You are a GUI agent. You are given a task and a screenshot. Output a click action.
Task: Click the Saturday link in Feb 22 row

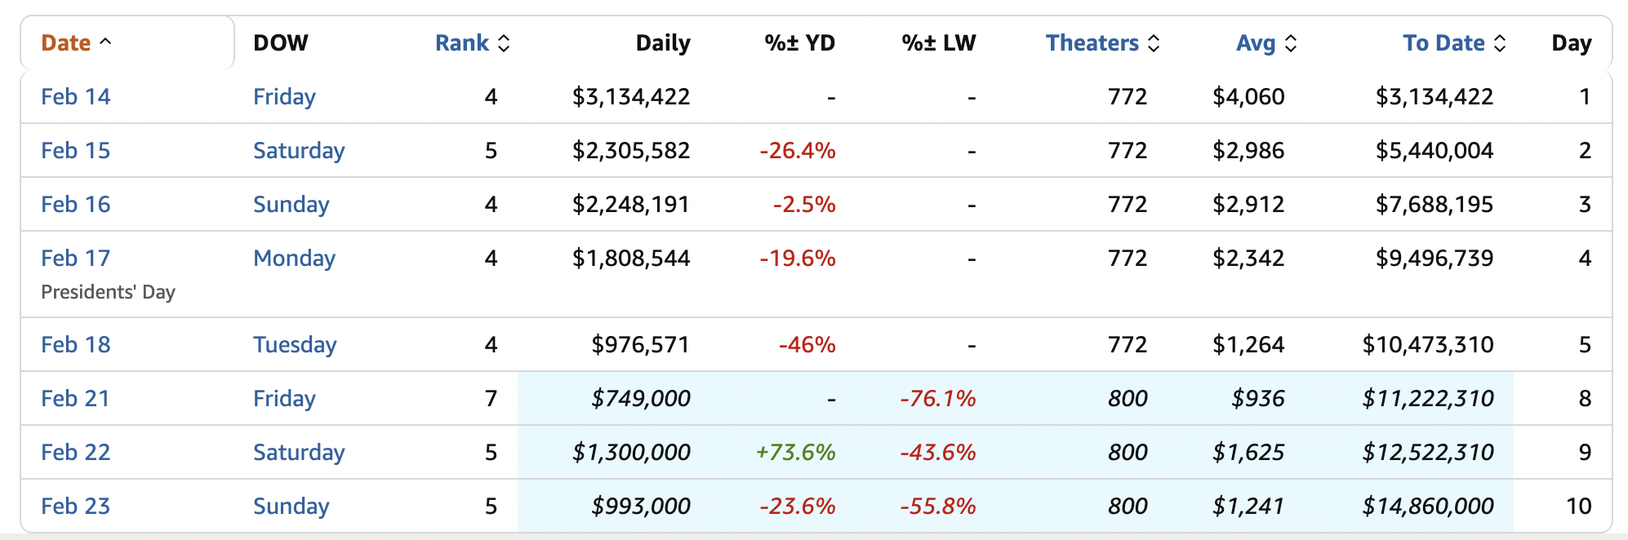pos(299,453)
